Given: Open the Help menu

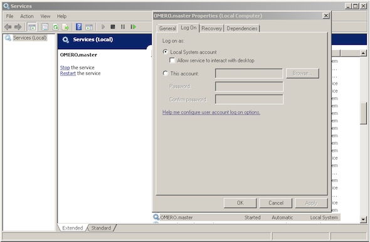Looking at the screenshot, I should (x=61, y=16).
